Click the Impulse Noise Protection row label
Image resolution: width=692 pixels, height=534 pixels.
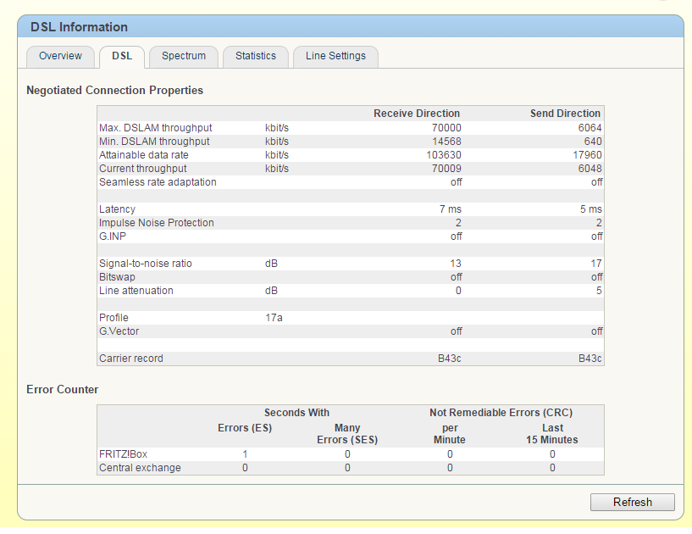(x=157, y=223)
